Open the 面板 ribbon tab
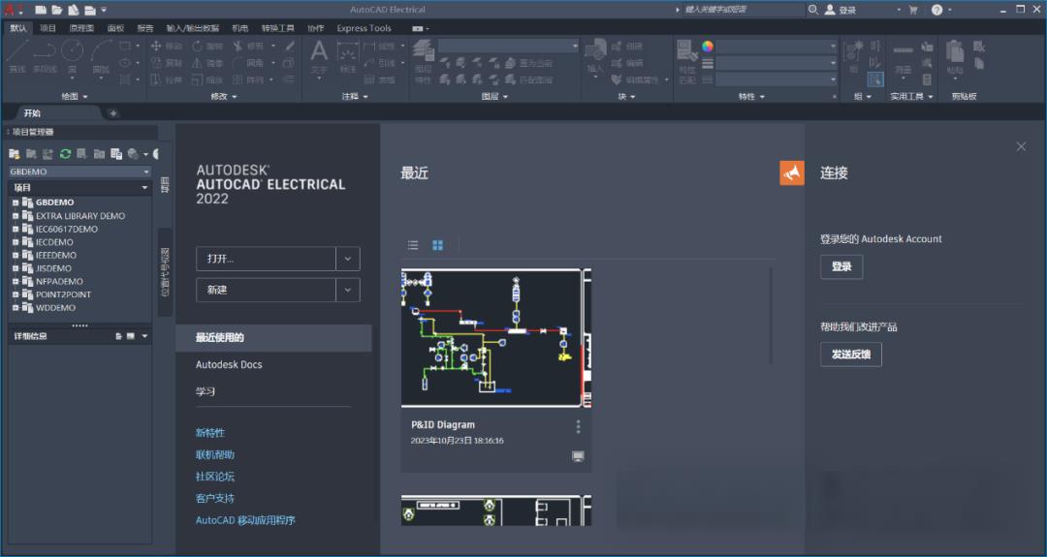1047x557 pixels. pos(115,28)
